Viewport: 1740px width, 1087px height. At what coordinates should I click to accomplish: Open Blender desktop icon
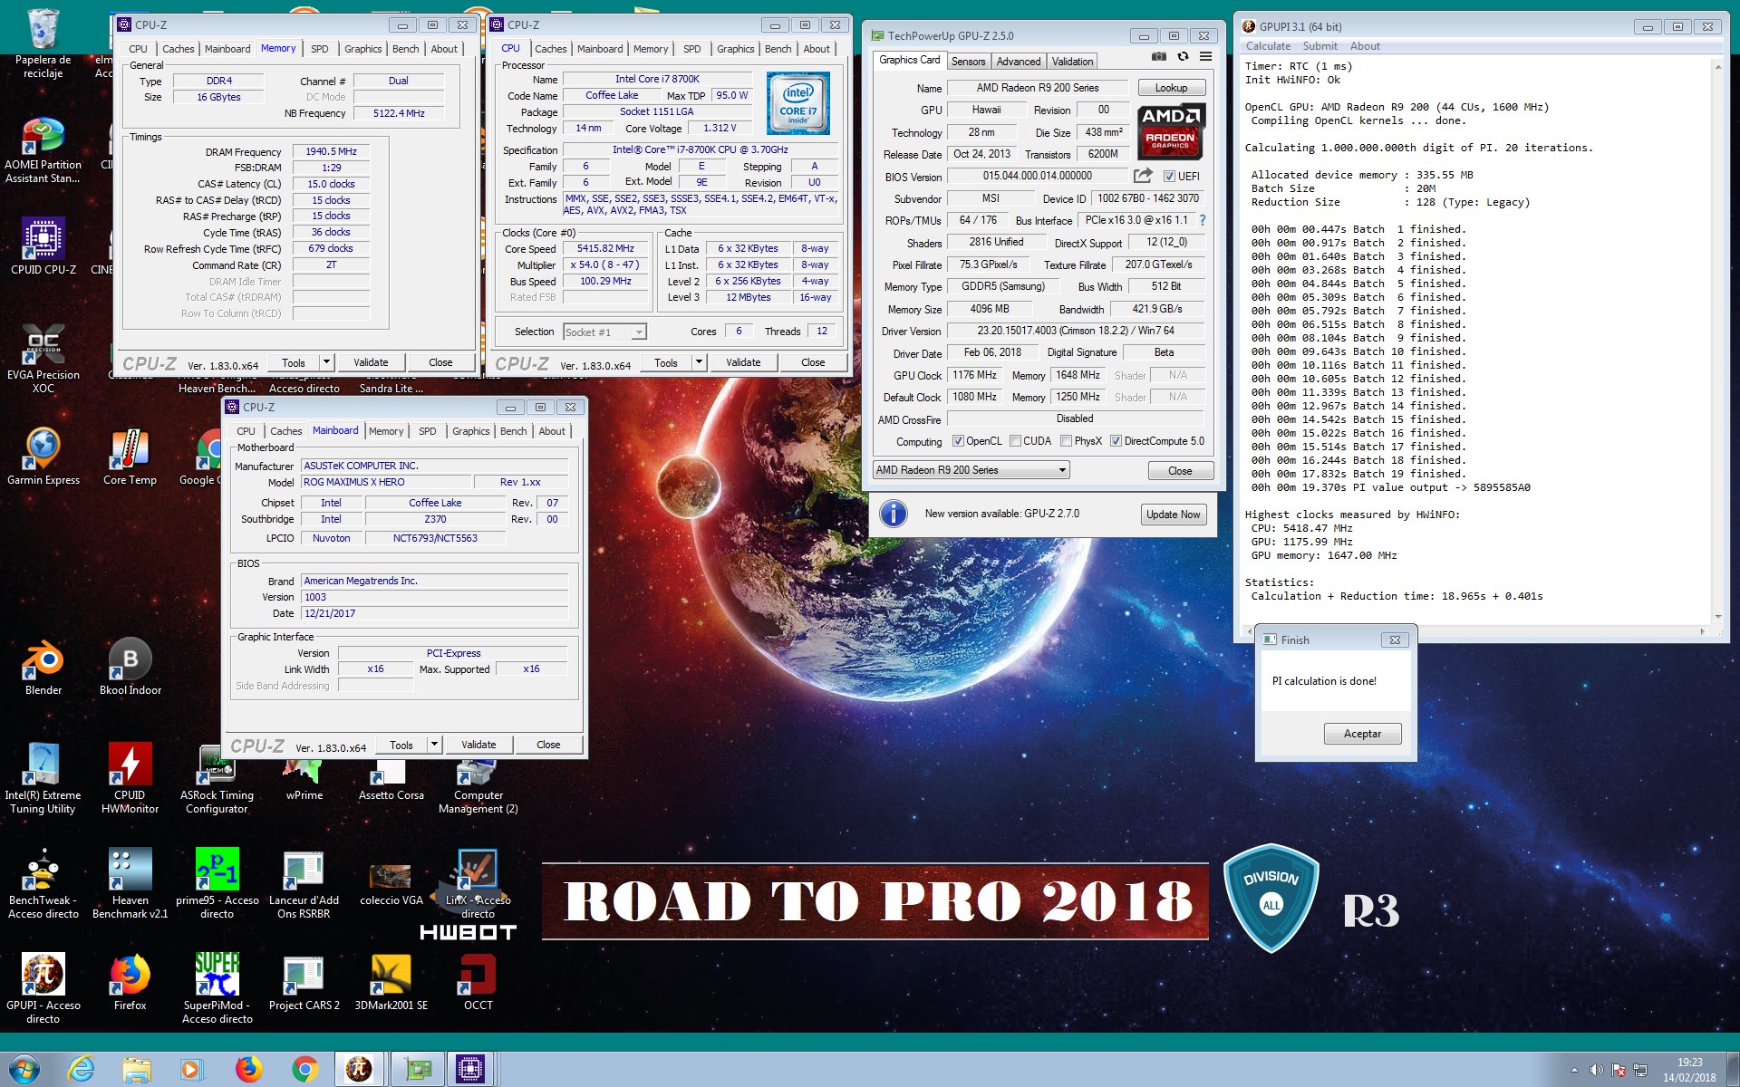coord(43,667)
